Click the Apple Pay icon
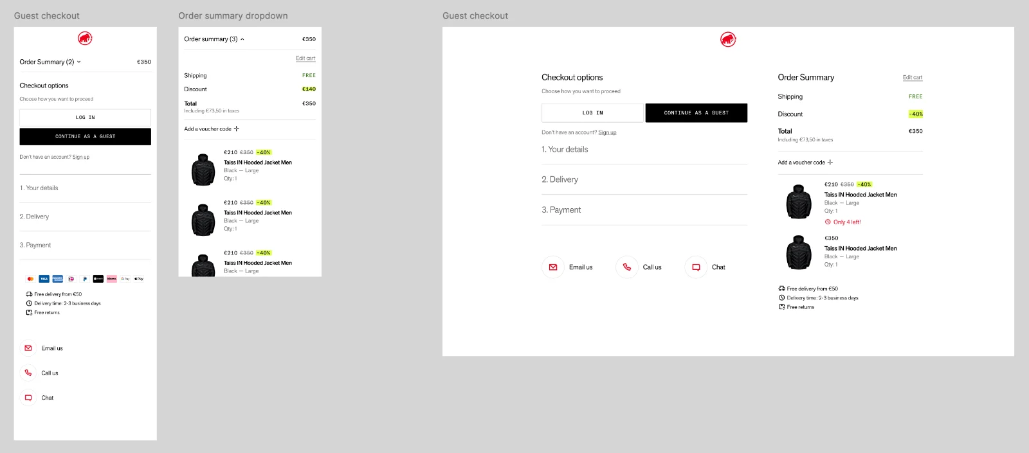The width and height of the screenshot is (1029, 453). [x=139, y=279]
